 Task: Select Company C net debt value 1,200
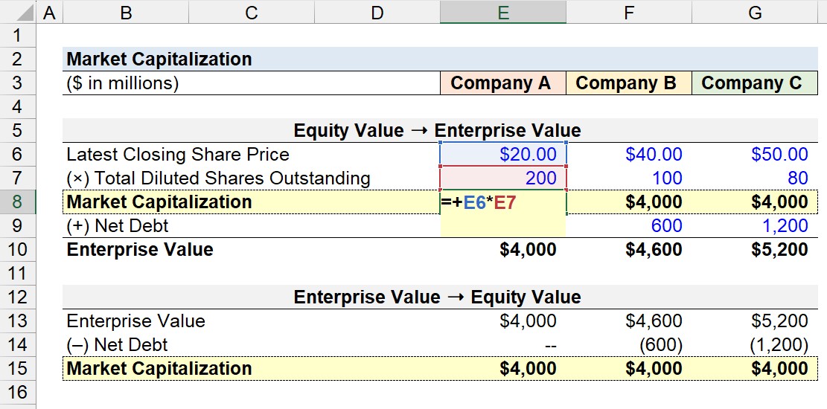[x=755, y=225]
